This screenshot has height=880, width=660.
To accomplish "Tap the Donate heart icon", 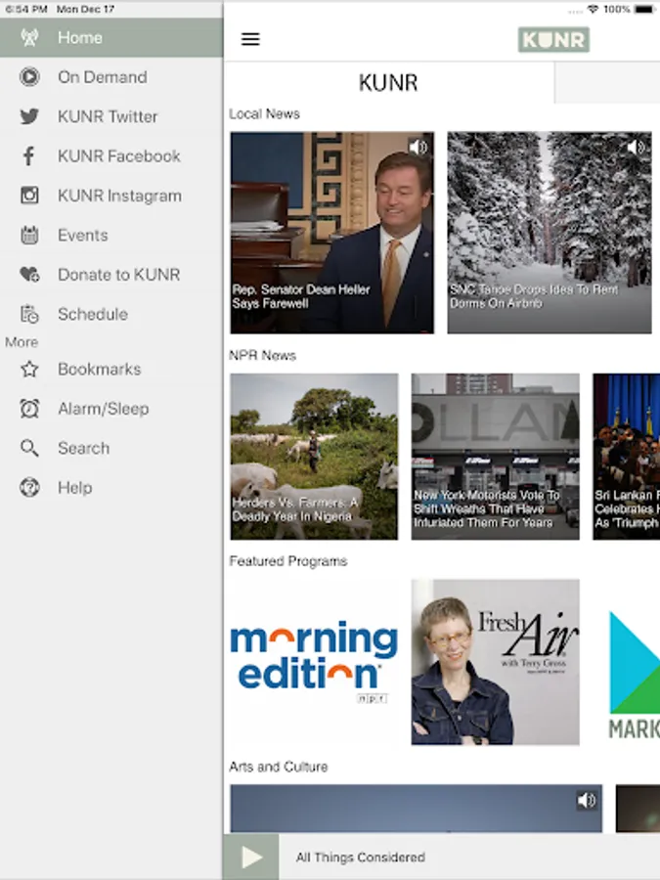I will pyautogui.click(x=29, y=275).
